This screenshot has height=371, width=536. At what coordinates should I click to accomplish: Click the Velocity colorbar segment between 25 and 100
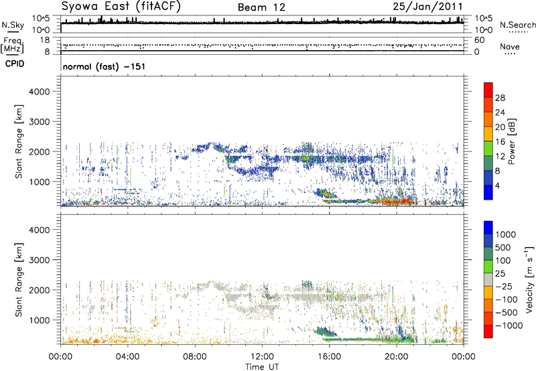[488, 267]
